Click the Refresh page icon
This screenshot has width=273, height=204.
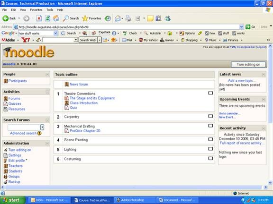tap(47, 18)
